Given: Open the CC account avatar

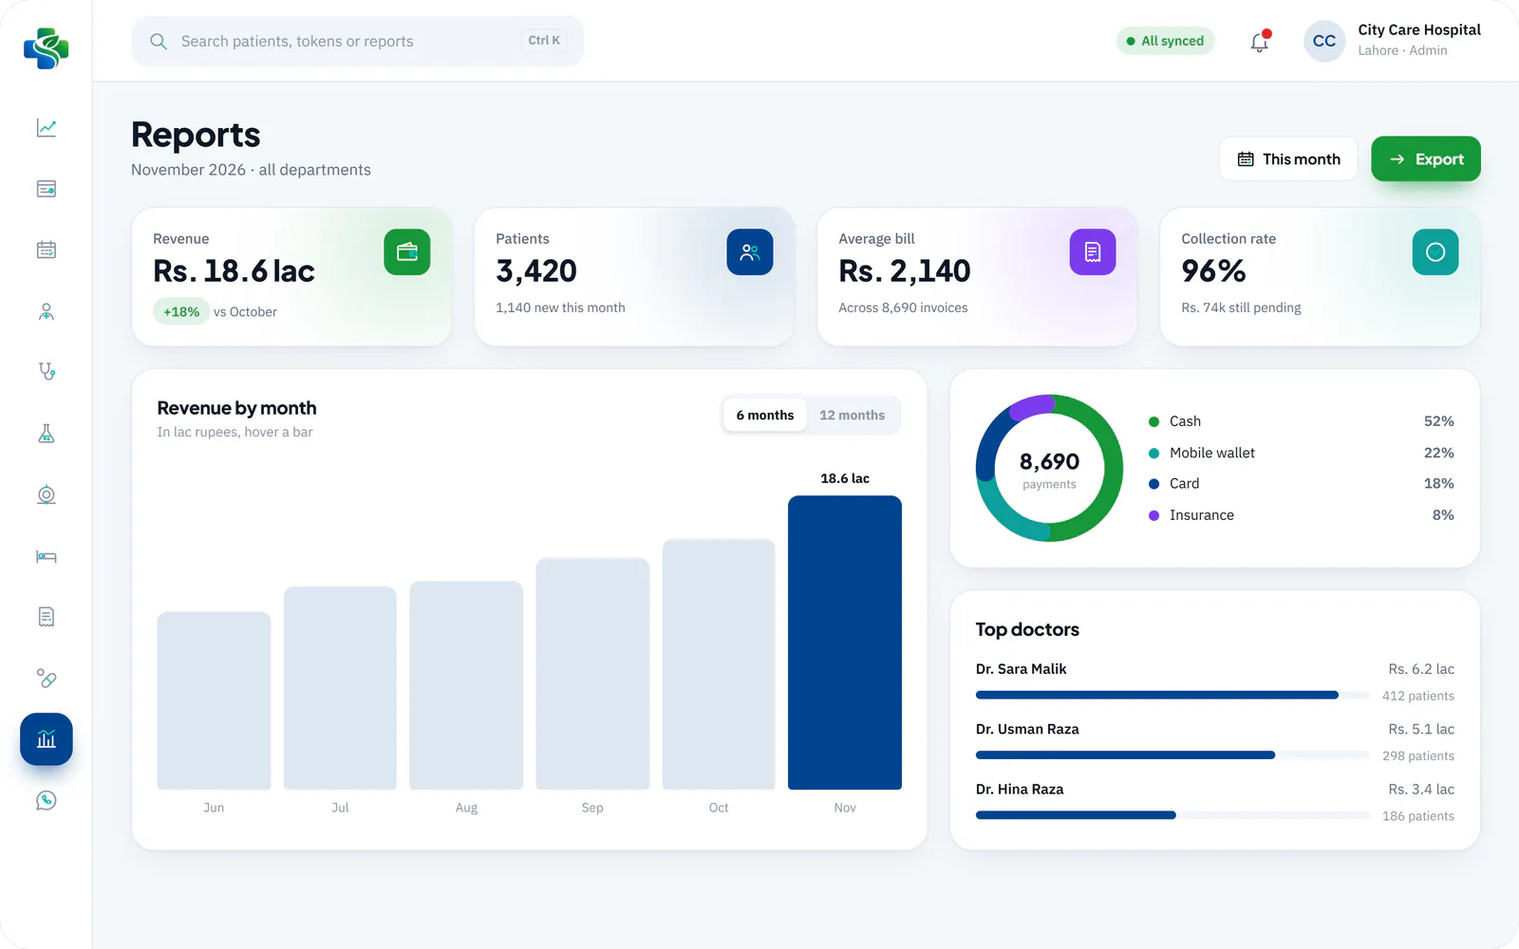Looking at the screenshot, I should tap(1324, 42).
